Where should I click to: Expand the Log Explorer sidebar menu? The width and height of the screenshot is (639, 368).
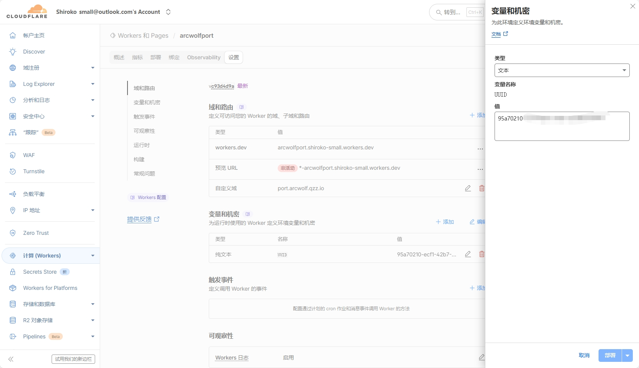(x=92, y=84)
